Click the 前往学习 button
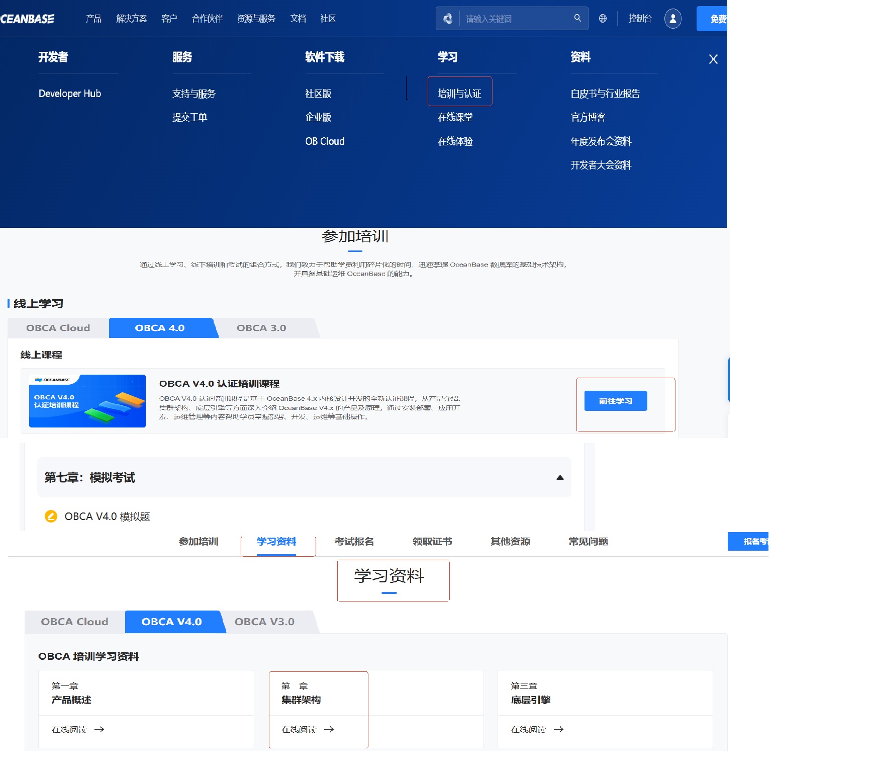 (616, 401)
